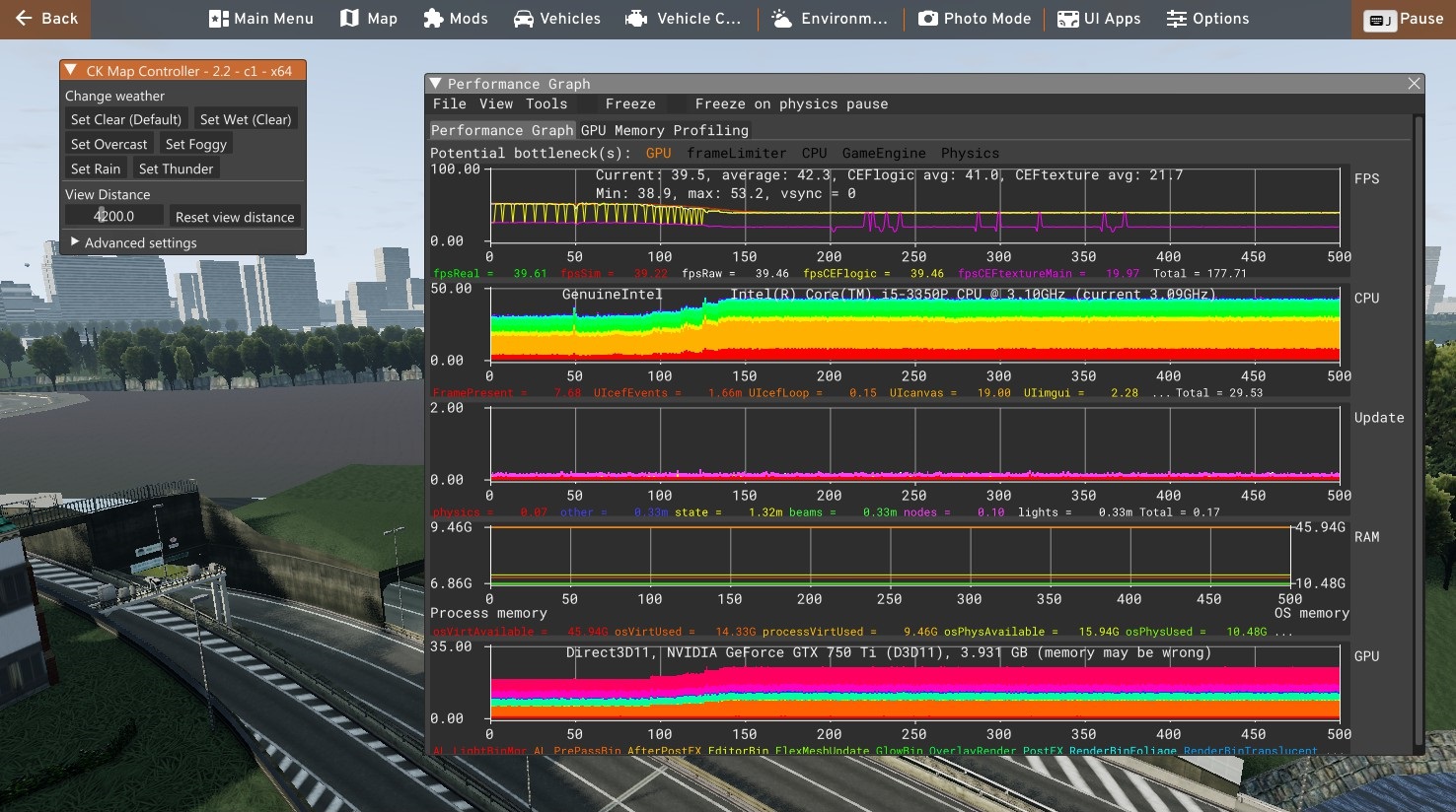Open Photo Mode with the camera icon

click(x=927, y=19)
